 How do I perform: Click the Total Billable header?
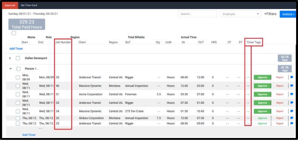point(136,37)
